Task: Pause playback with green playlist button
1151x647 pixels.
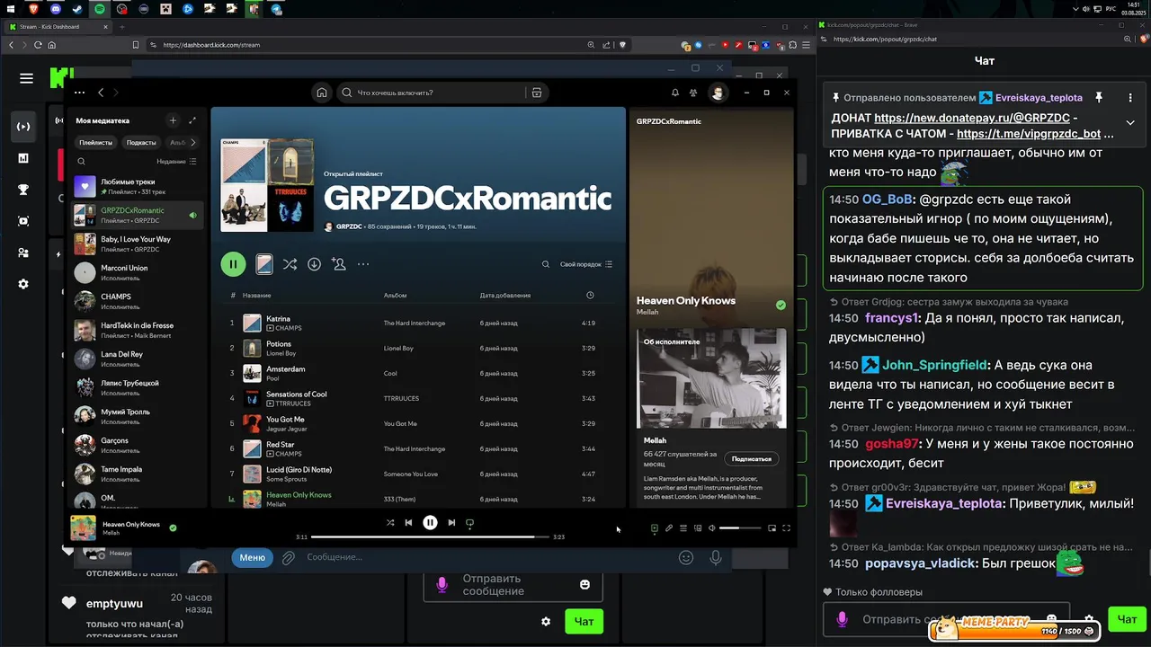Action: coord(233,264)
